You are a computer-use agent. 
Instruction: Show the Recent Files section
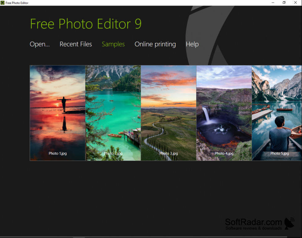pyautogui.click(x=76, y=44)
